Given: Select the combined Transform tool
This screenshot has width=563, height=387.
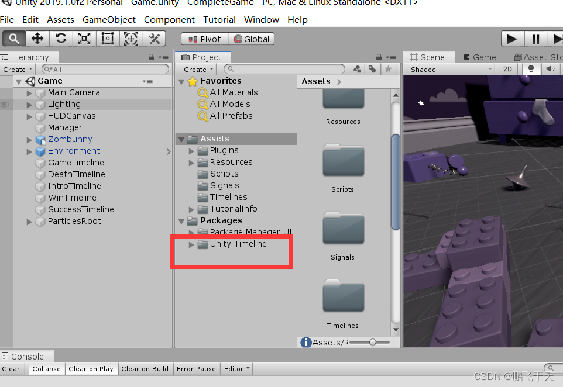Looking at the screenshot, I should [x=131, y=39].
